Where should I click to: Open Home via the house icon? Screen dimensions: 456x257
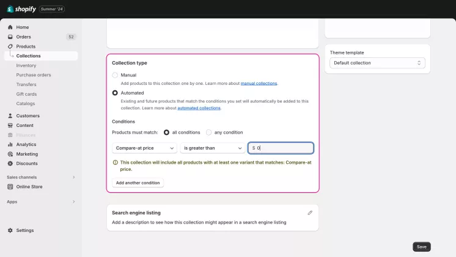click(x=10, y=27)
